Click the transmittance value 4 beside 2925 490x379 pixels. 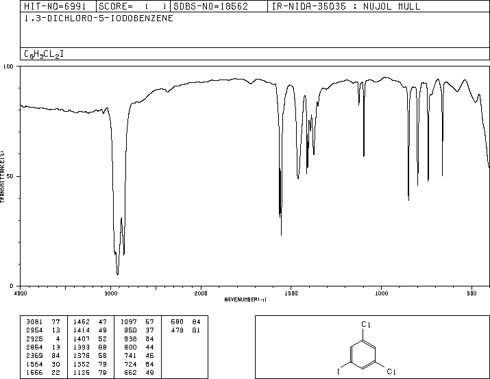tap(58, 339)
